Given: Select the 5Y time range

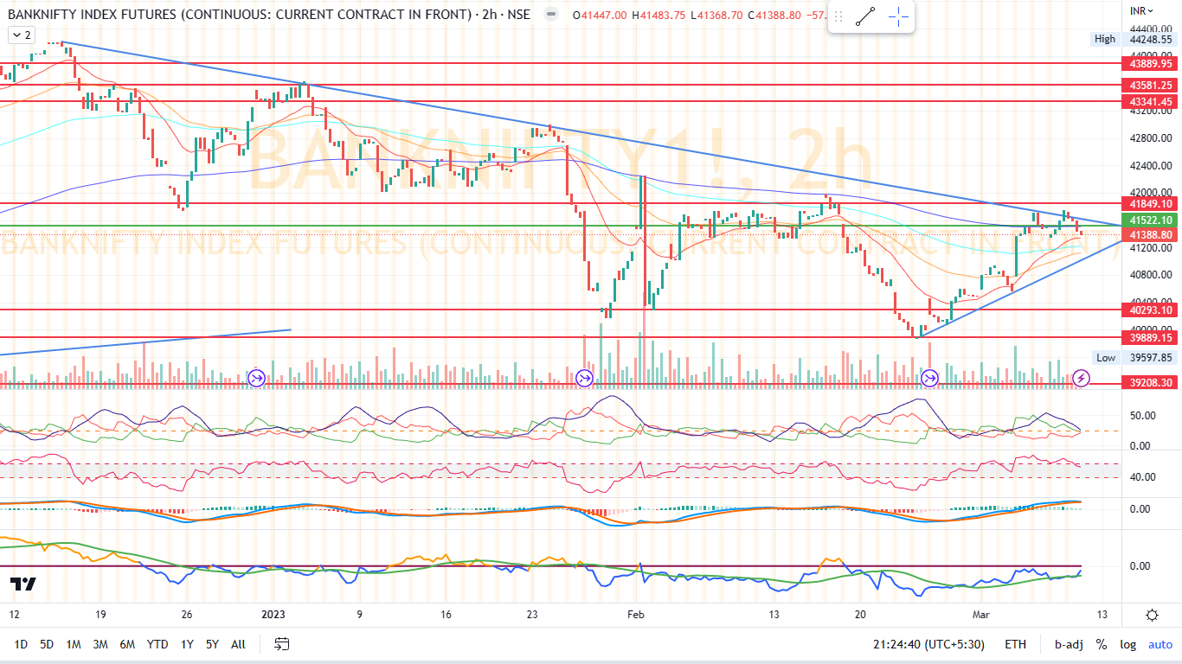Looking at the screenshot, I should (x=212, y=644).
